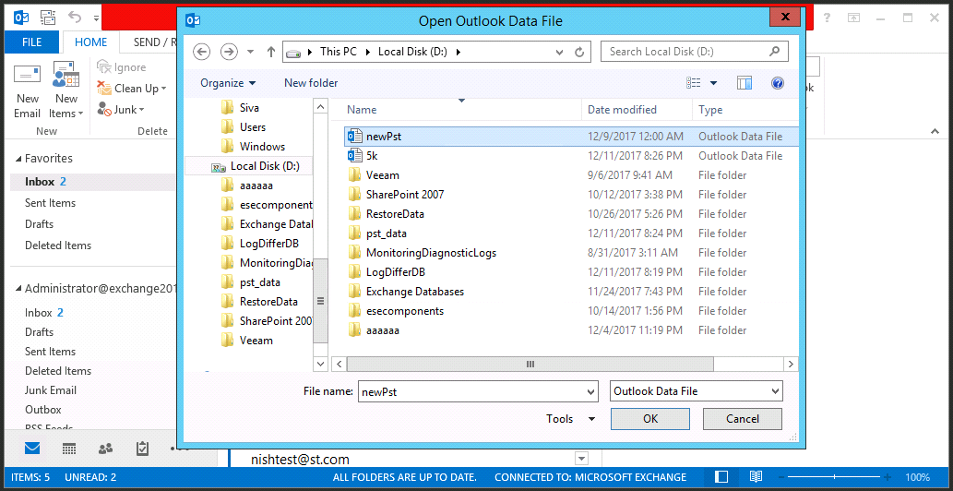The image size is (953, 491).
Task: Select MonitoringDiagnosticLogs folder in file list
Action: 571,253
